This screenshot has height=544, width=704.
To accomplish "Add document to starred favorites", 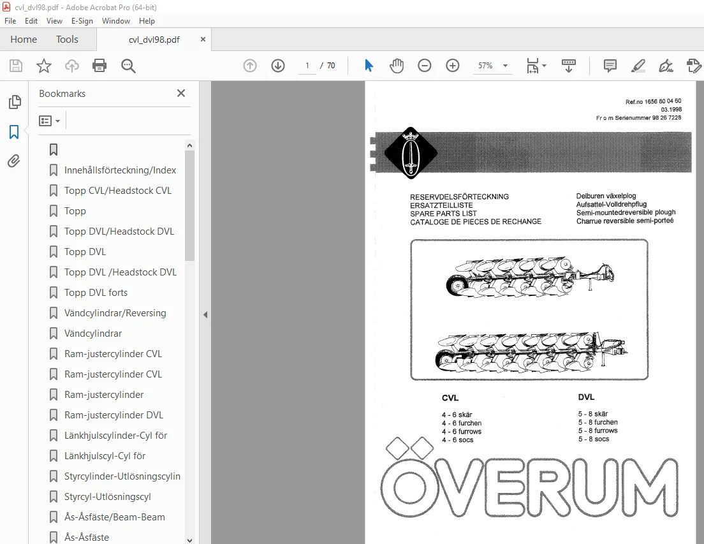I will coord(43,66).
